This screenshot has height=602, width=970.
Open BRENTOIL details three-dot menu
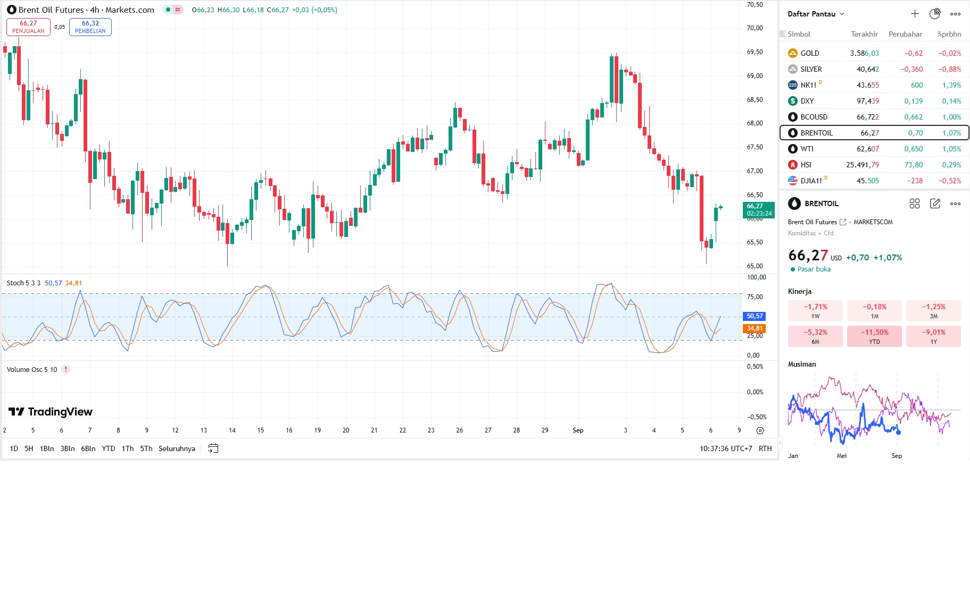(956, 204)
